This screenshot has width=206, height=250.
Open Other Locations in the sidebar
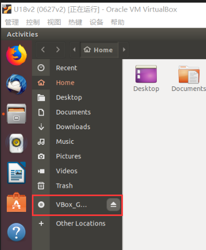coord(77,223)
